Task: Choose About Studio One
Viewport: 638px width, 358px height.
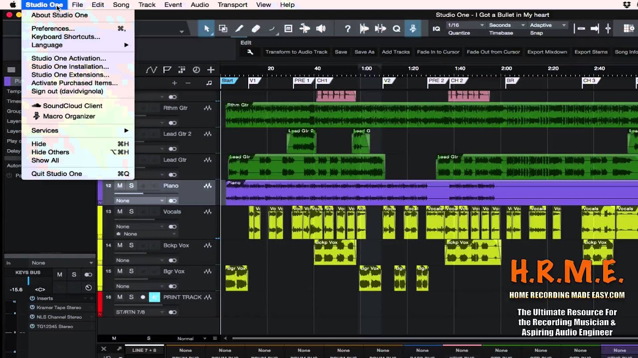Action: (x=78, y=15)
